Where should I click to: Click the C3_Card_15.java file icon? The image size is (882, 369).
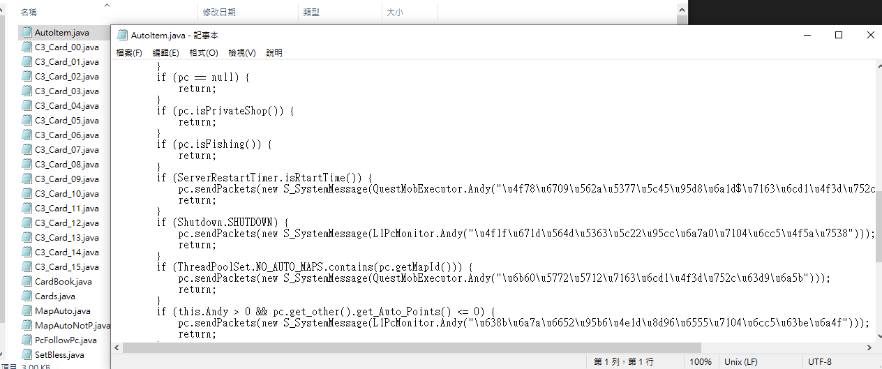click(27, 266)
